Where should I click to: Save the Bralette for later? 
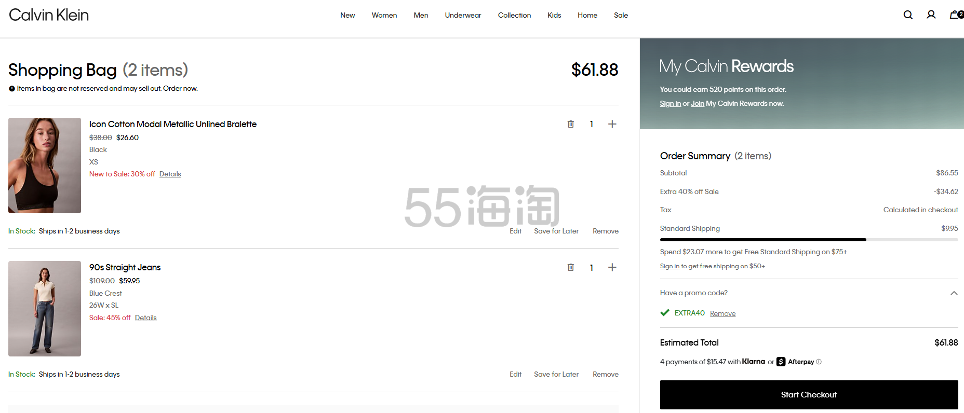coord(556,231)
